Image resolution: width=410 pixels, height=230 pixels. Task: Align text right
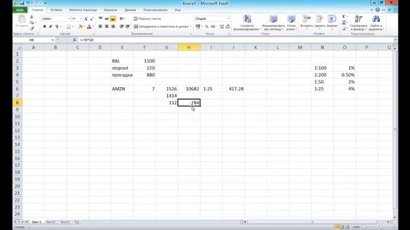[113, 26]
